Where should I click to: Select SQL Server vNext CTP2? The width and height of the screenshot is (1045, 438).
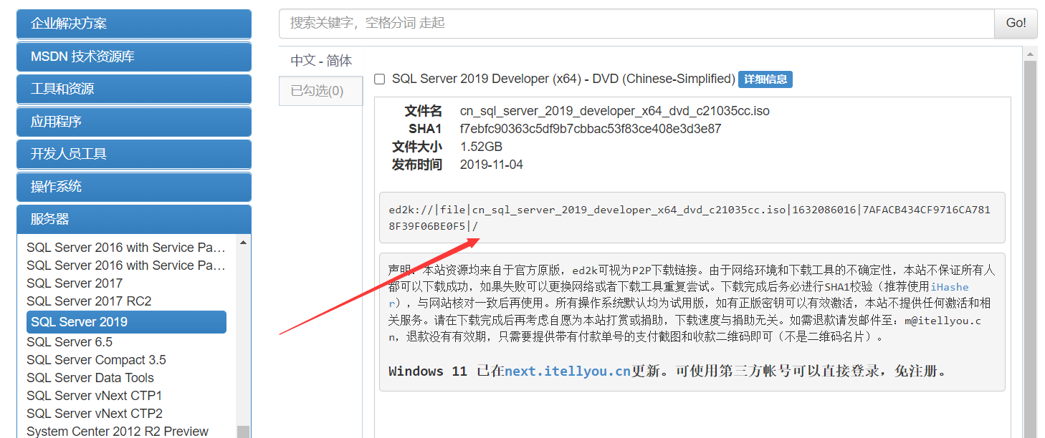95,414
